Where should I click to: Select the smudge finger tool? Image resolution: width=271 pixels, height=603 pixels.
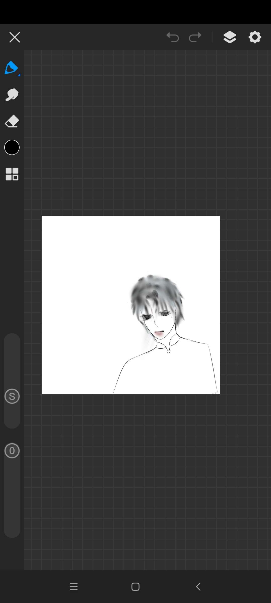[12, 95]
